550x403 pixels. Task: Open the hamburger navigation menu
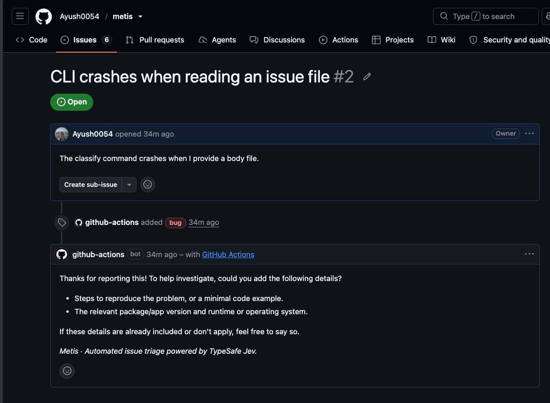point(20,16)
